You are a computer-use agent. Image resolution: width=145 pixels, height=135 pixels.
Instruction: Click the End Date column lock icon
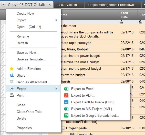click(x=140, y=22)
